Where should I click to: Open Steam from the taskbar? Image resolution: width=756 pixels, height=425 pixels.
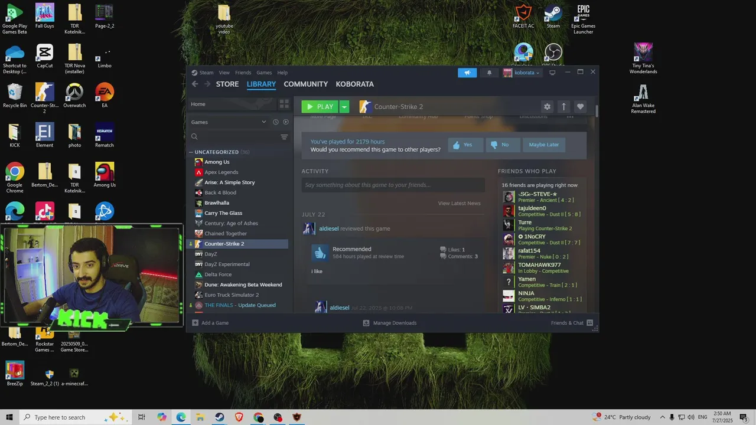(219, 417)
